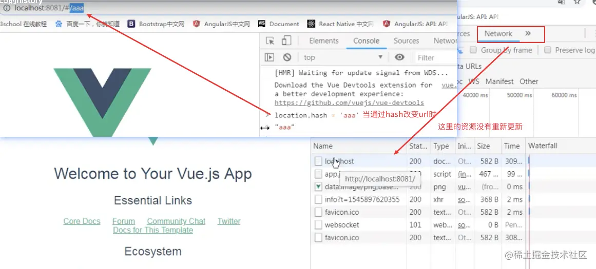The image size is (596, 269).
Task: Show the console sidebar panel icon
Action: 270,57
